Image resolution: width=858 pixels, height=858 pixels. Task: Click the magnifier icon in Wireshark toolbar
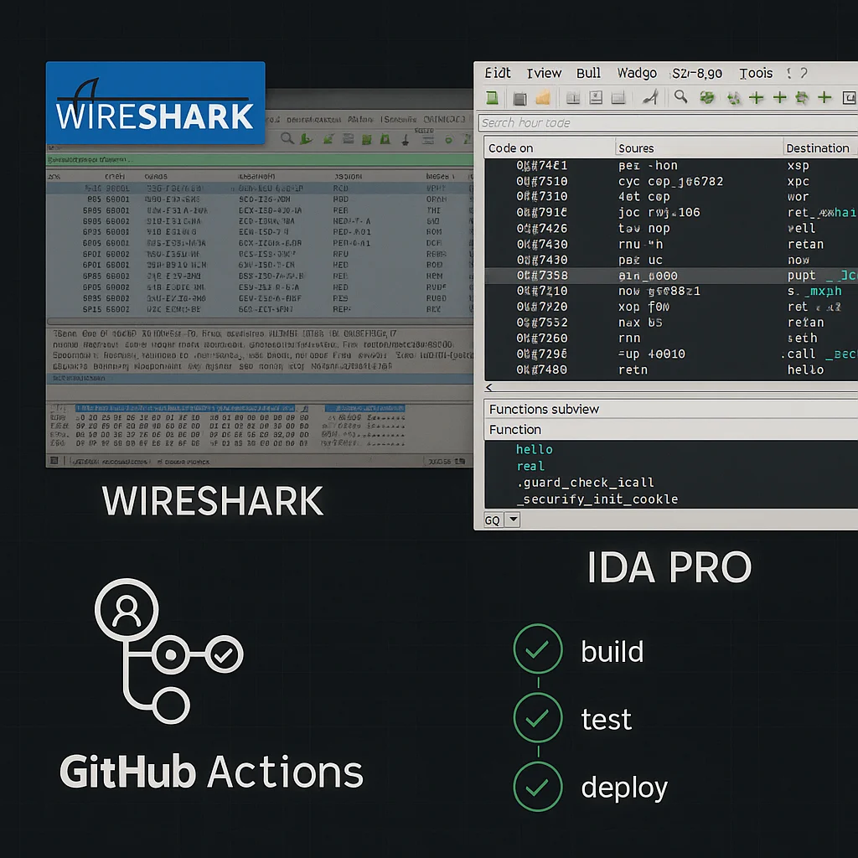[x=287, y=138]
